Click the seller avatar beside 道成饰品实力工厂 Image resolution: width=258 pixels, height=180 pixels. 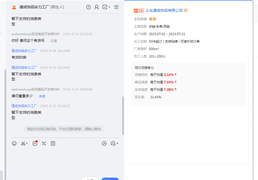click(x=14, y=7)
